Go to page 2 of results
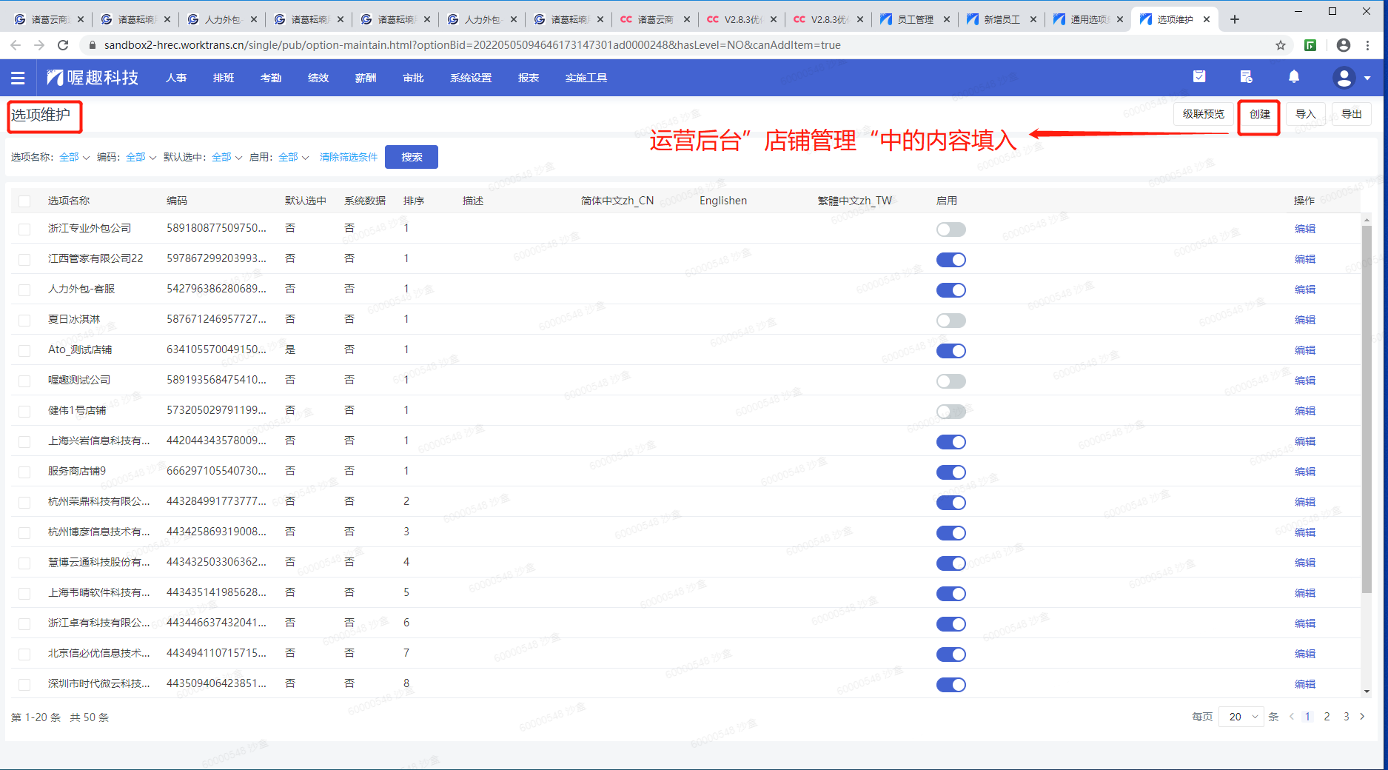Image resolution: width=1388 pixels, height=770 pixels. [x=1327, y=717]
